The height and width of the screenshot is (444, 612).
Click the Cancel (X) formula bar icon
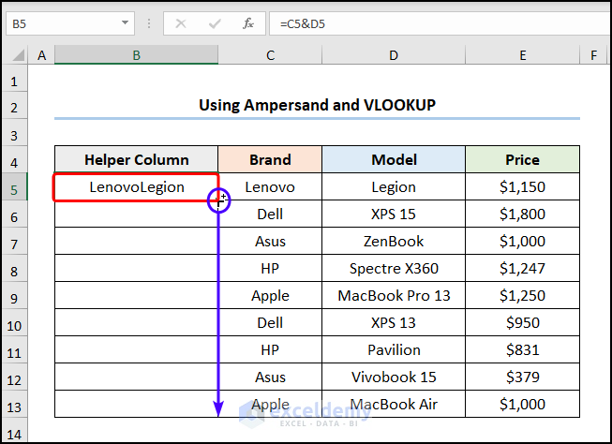coord(181,23)
